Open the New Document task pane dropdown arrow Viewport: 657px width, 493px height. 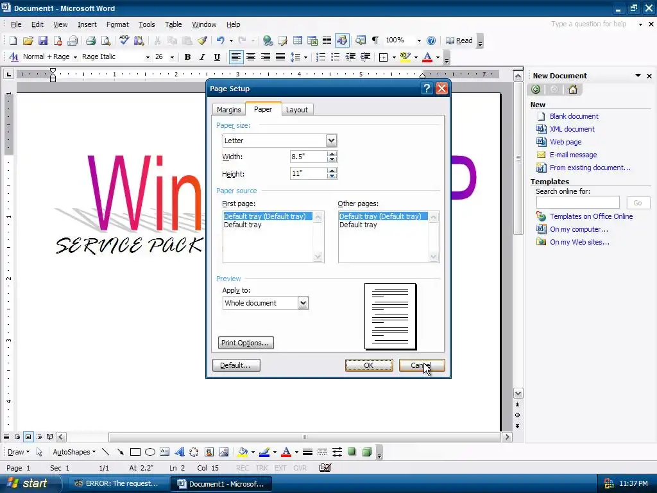(x=638, y=76)
